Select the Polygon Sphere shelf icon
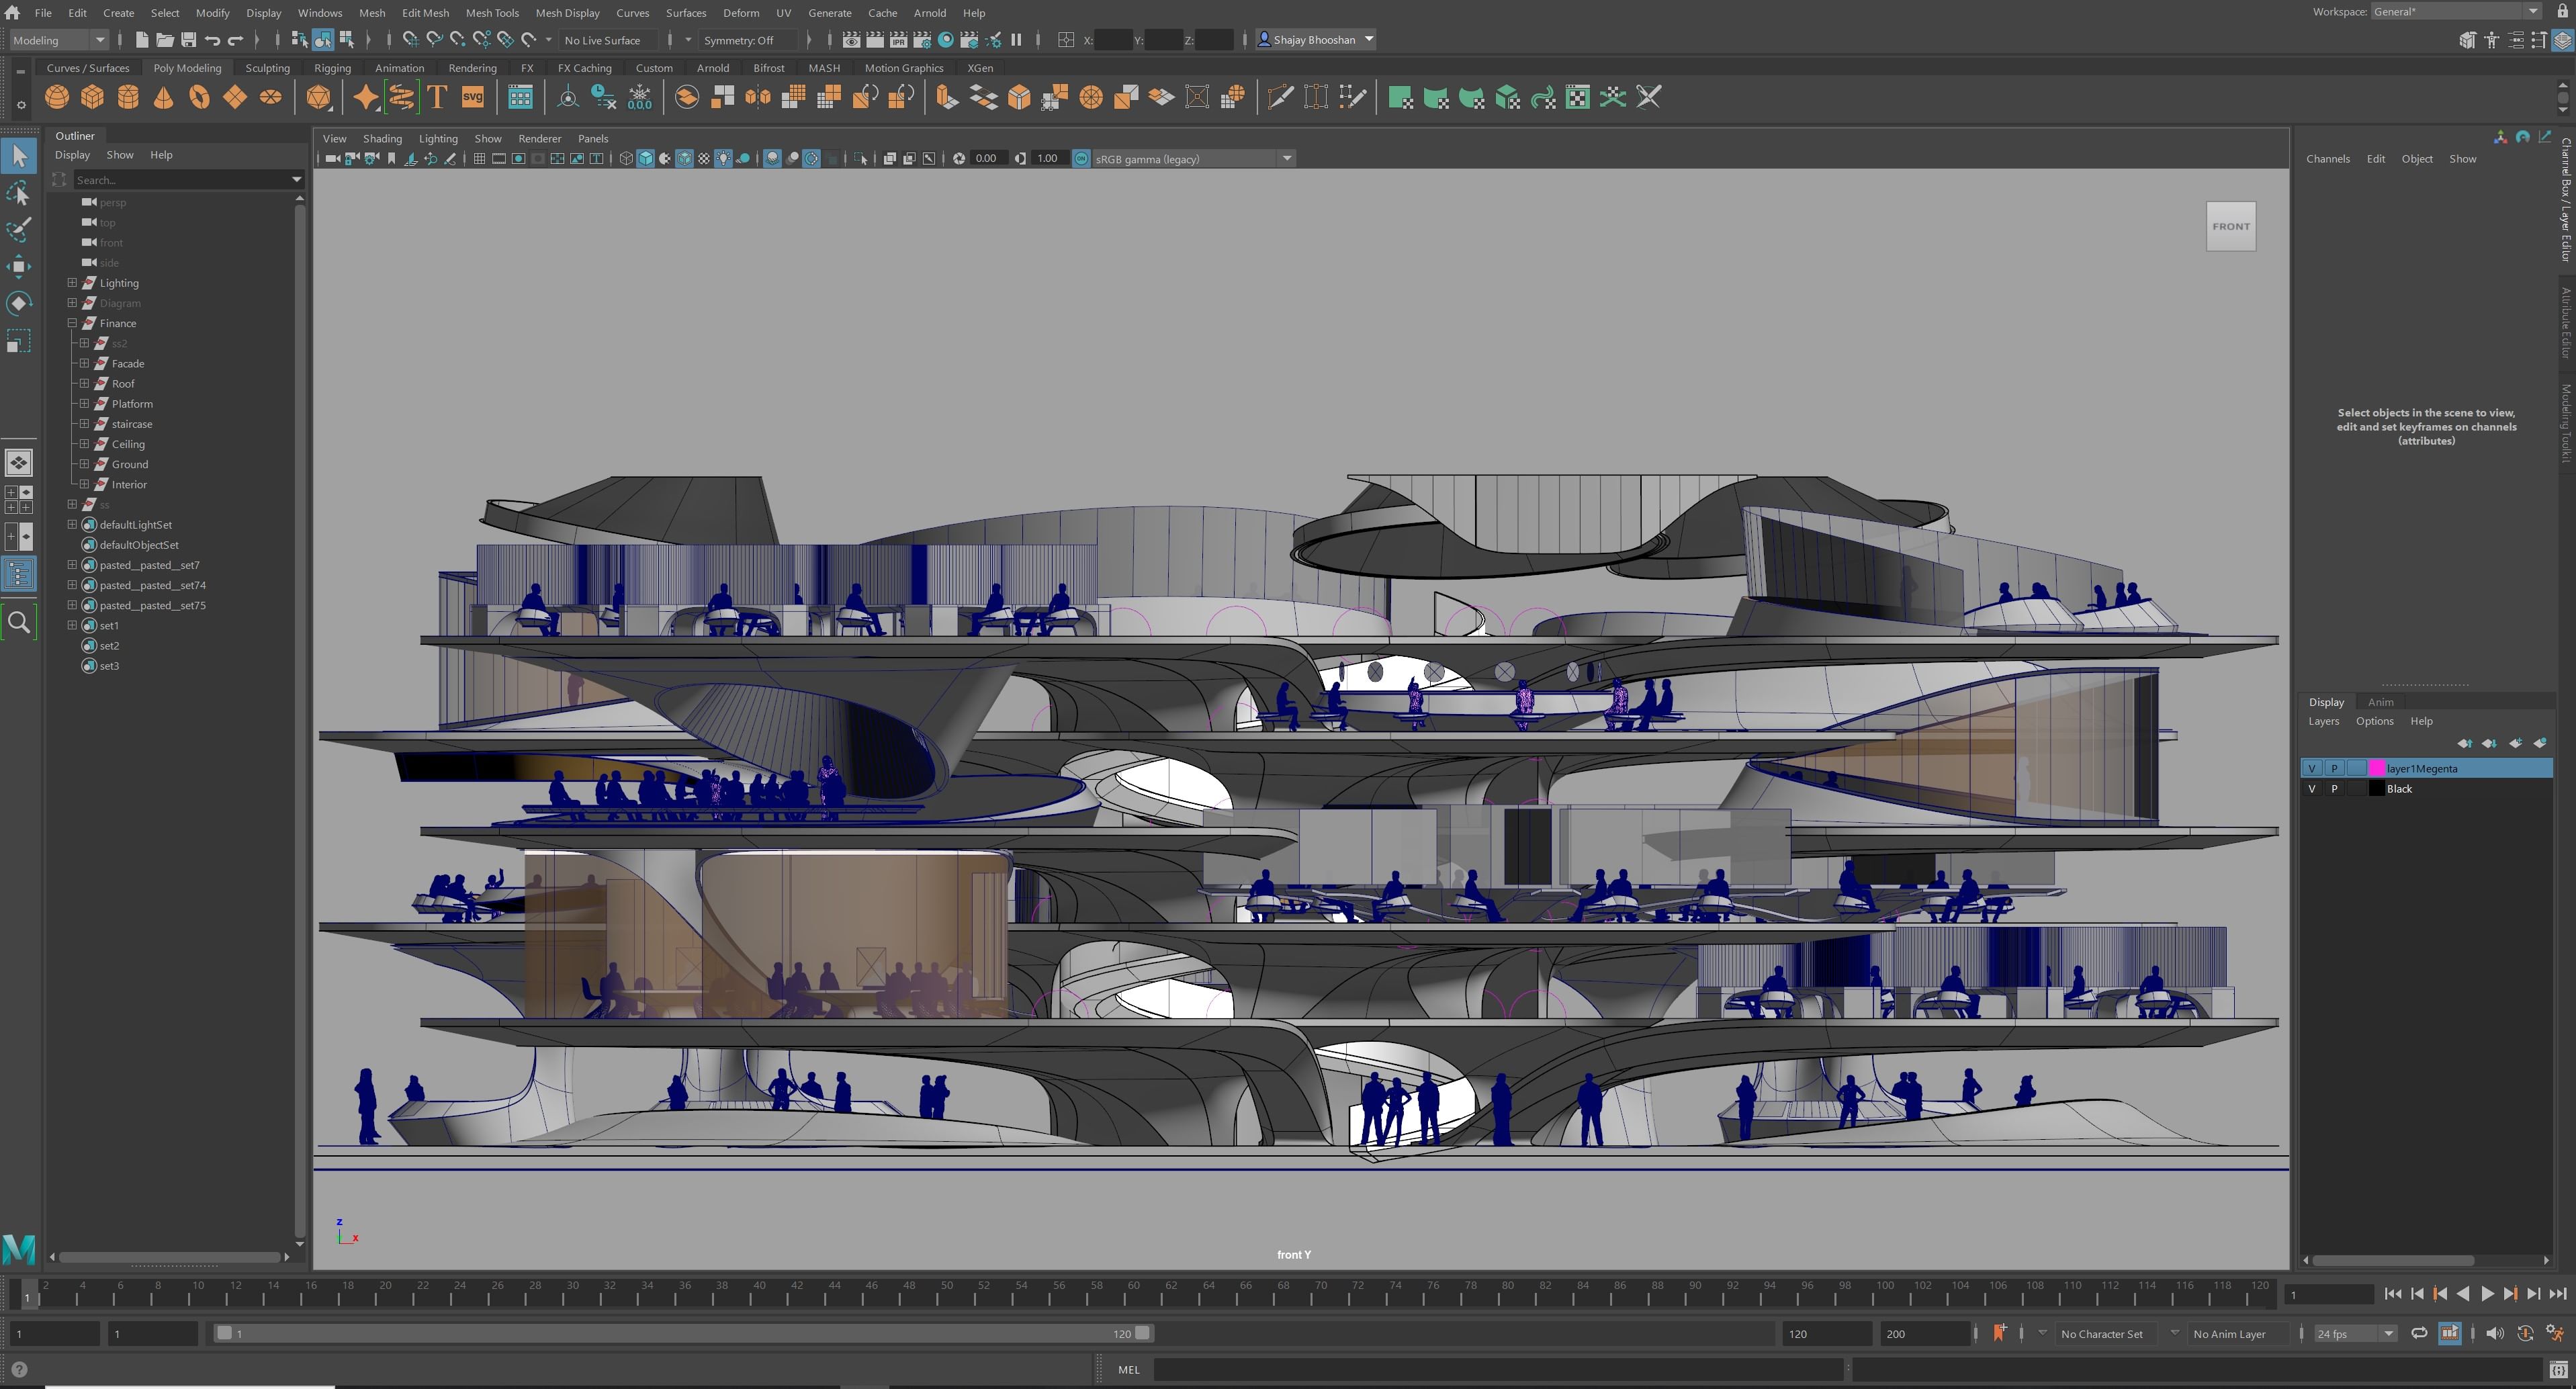Viewport: 2576px width, 1389px height. click(57, 97)
